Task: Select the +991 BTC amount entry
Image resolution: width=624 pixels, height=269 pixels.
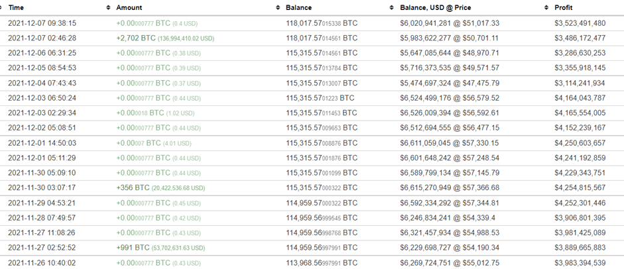Action: (133, 247)
